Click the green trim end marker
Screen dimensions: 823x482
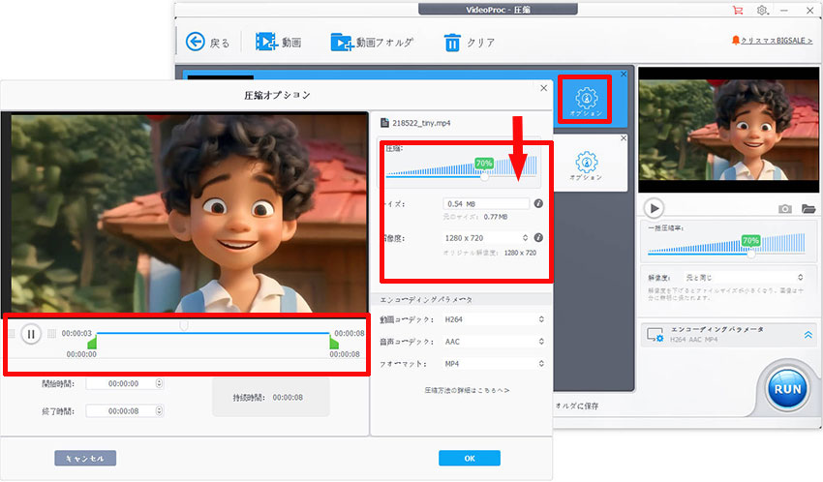334,343
